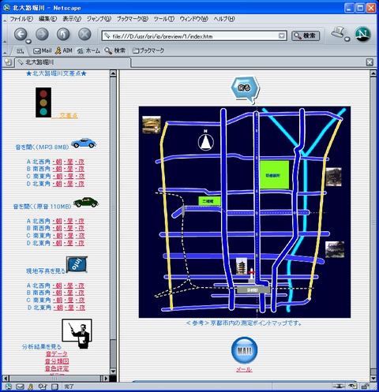This screenshot has height=392, width=379.
Task: Open the Back button history dropdown
Action: click(x=28, y=42)
